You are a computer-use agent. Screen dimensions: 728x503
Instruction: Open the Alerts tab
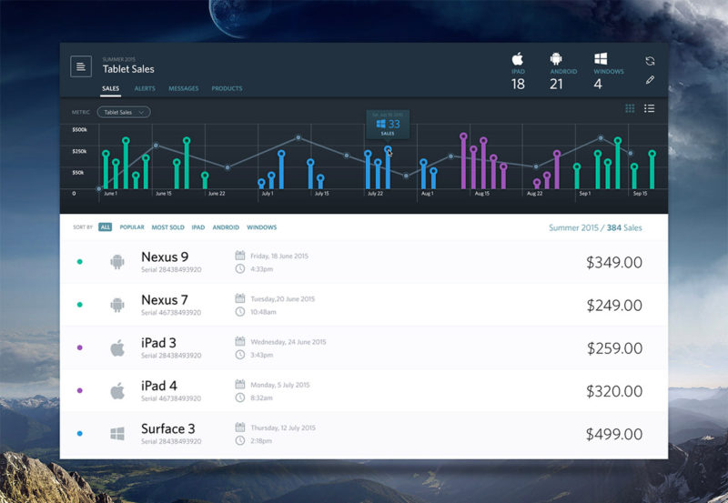tap(144, 89)
